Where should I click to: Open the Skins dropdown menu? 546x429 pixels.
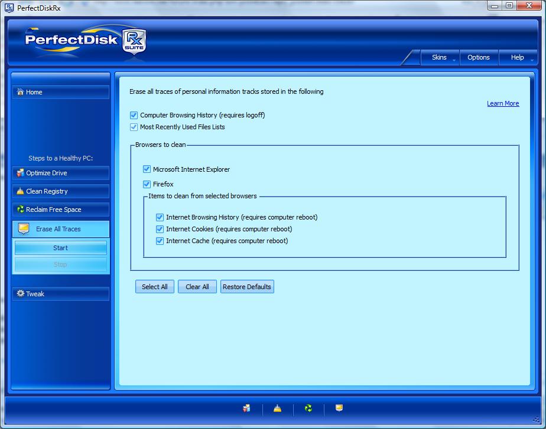440,57
